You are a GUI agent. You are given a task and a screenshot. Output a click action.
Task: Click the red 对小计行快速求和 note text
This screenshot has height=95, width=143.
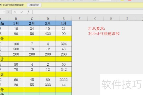(104, 34)
